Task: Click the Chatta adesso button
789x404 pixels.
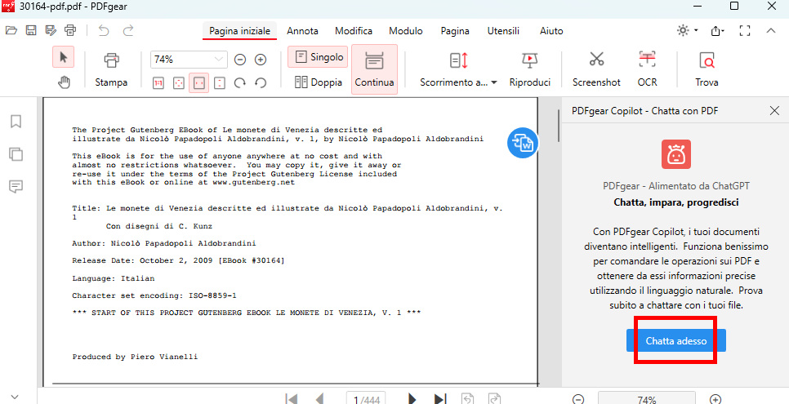Action: click(675, 340)
